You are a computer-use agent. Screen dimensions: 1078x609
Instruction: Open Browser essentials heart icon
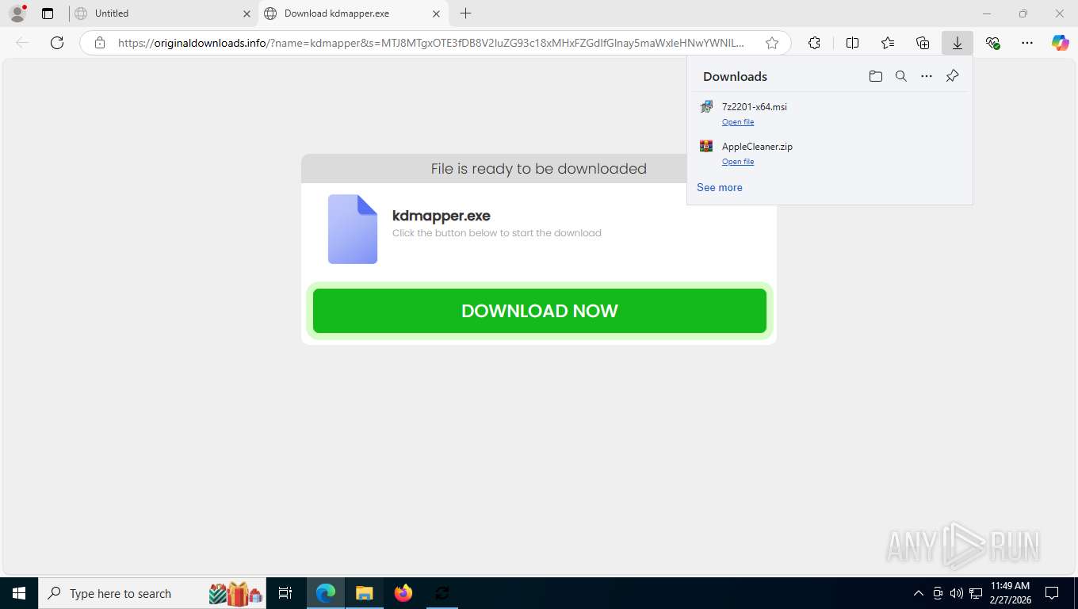(992, 43)
